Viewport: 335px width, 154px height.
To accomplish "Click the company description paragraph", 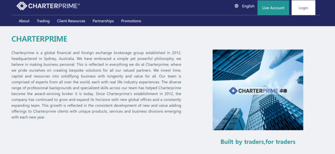I will tap(96, 85).
